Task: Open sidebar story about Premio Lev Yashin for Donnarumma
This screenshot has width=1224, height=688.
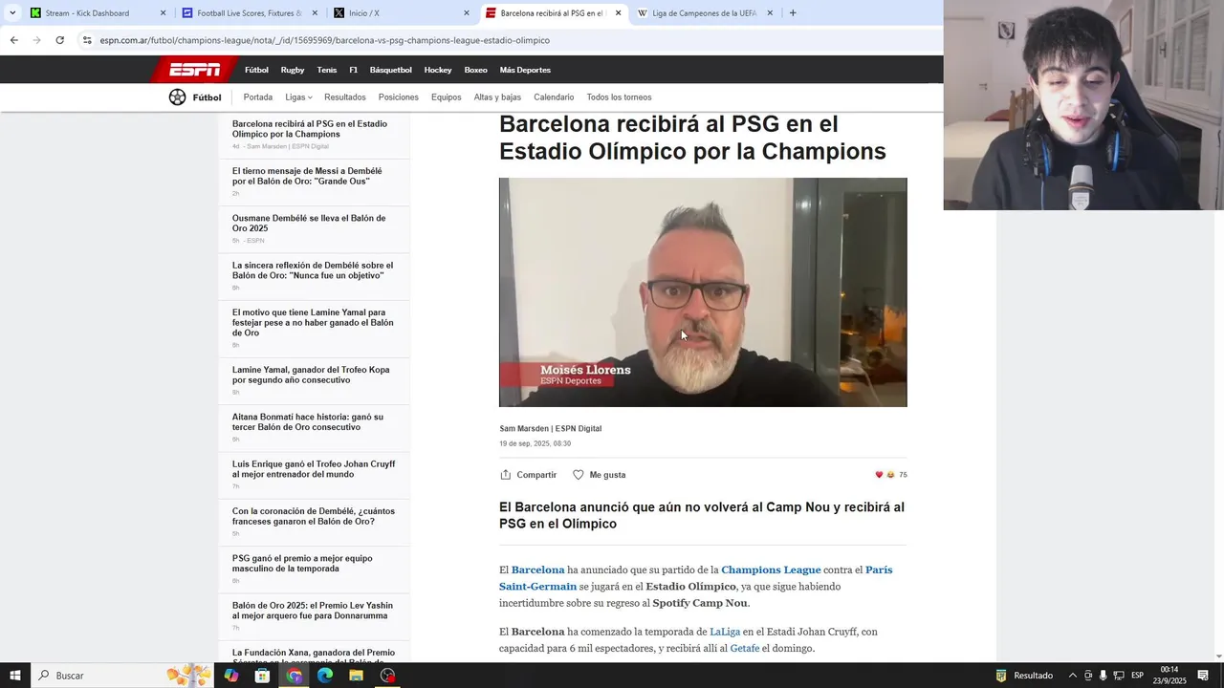Action: (313, 611)
